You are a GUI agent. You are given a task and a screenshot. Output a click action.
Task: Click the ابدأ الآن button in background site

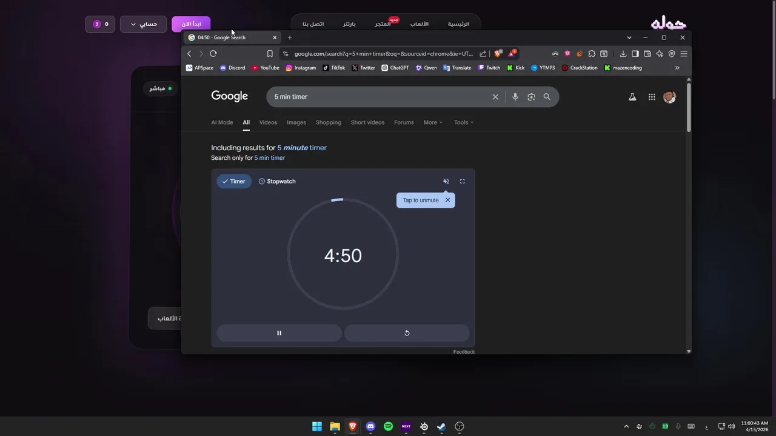[191, 24]
